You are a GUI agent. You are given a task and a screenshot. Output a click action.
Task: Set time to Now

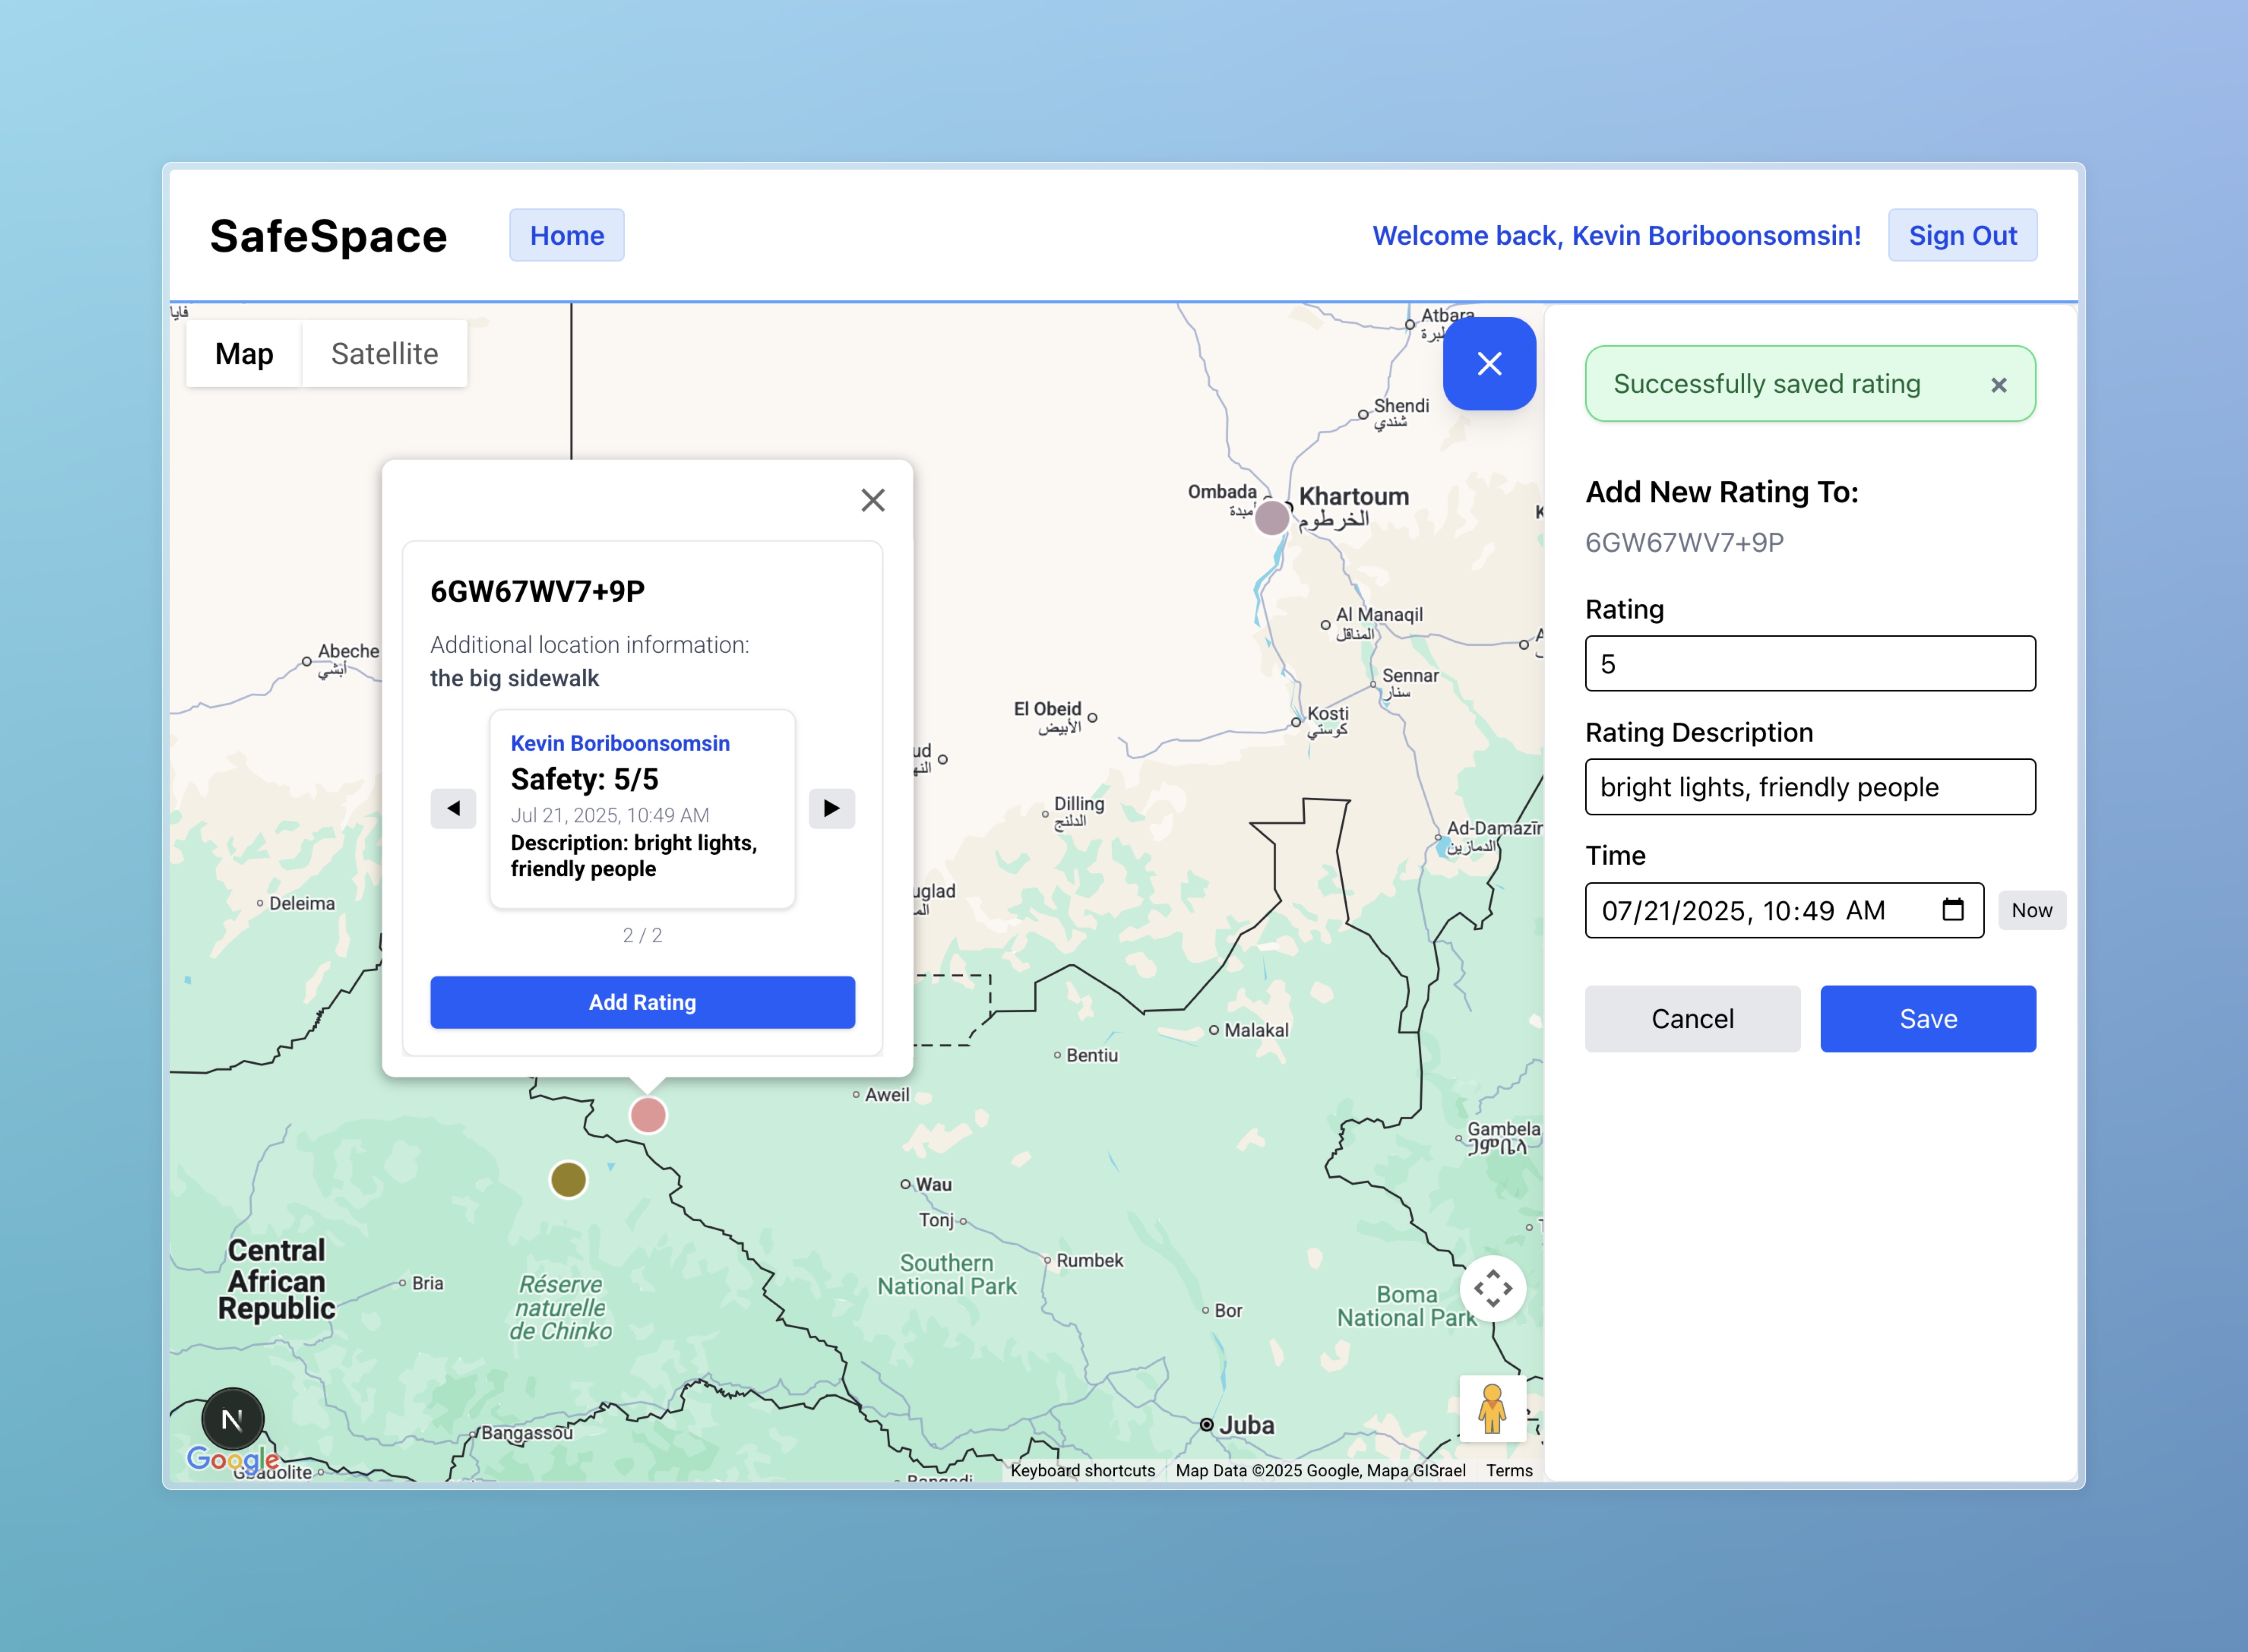point(2031,910)
